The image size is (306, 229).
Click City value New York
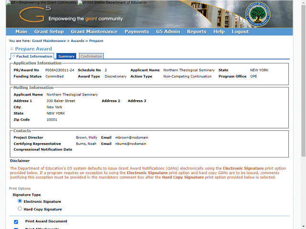coord(55,107)
